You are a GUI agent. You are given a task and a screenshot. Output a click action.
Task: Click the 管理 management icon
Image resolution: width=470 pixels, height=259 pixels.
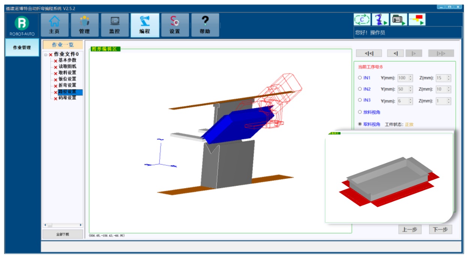click(x=84, y=25)
